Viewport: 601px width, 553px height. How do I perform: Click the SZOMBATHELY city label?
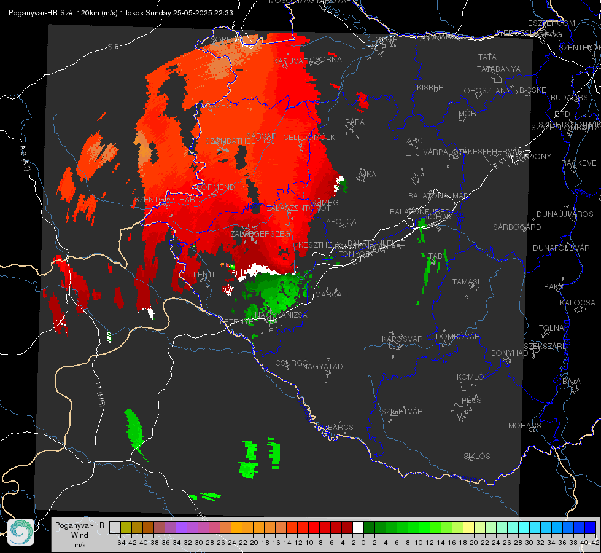click(232, 141)
